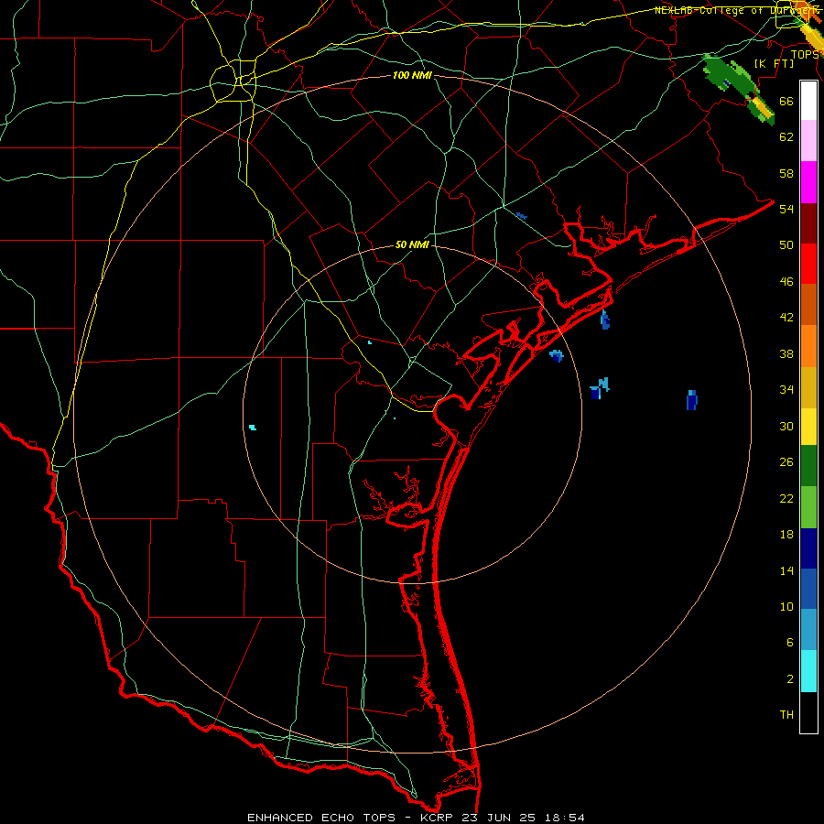Image resolution: width=824 pixels, height=824 pixels.
Task: Click the navy echo farthest east offshore
Action: click(691, 400)
